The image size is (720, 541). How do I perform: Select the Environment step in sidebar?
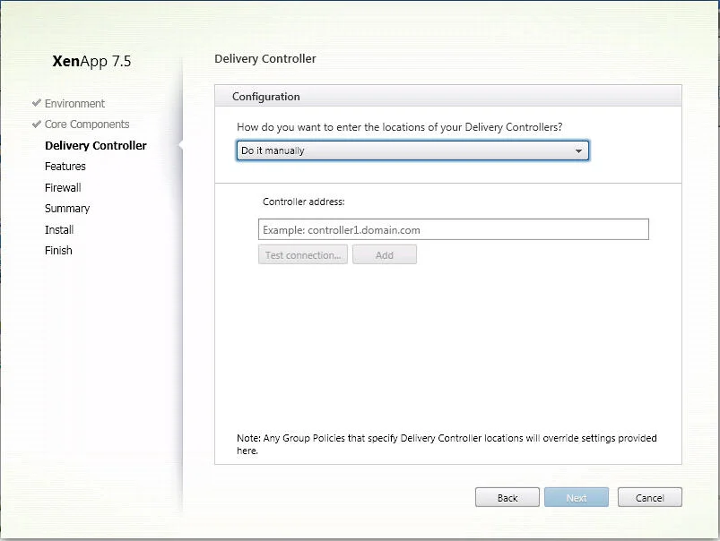click(74, 104)
